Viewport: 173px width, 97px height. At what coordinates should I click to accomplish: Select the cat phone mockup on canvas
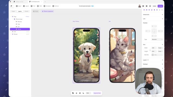[x=122, y=55]
